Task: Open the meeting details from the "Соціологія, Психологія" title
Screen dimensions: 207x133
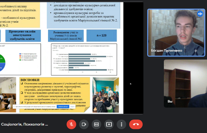Action: coord(25,124)
